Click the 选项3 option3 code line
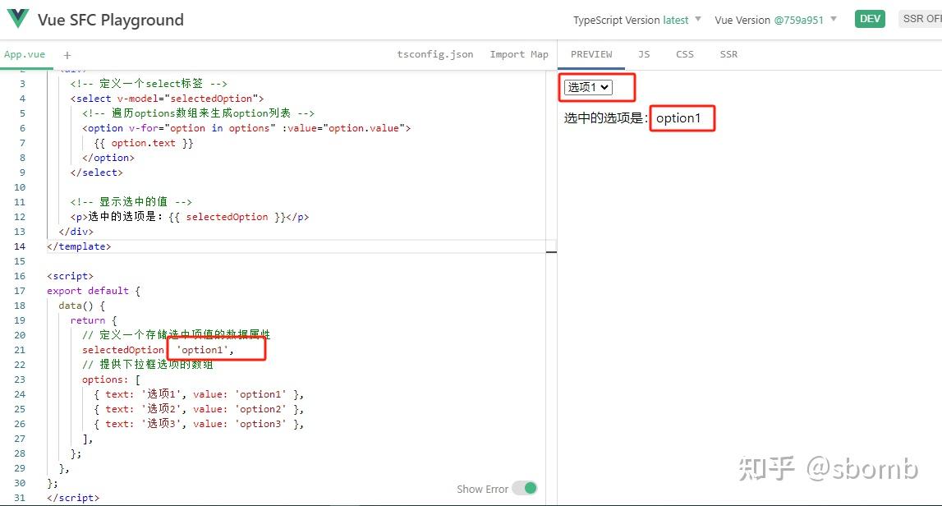The image size is (942, 506). [x=198, y=424]
